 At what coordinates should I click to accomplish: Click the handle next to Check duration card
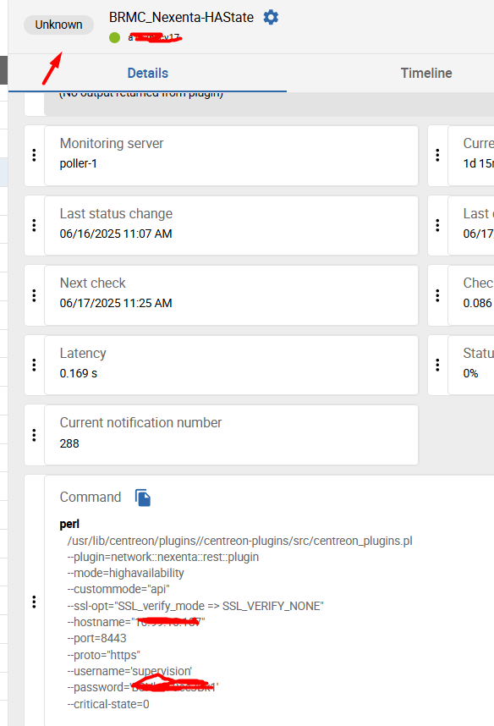click(x=437, y=295)
